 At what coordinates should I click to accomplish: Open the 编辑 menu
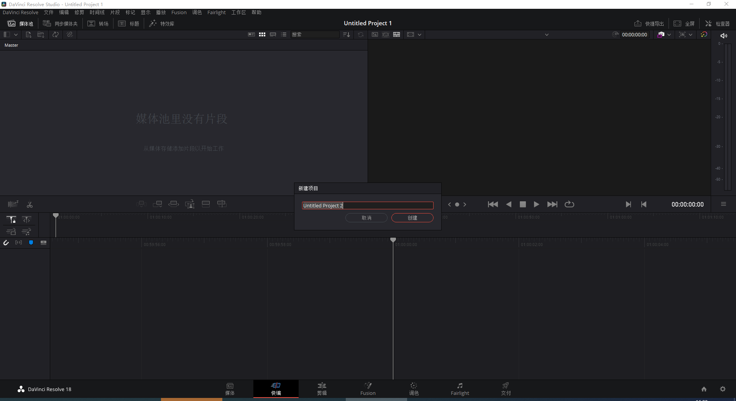click(64, 12)
